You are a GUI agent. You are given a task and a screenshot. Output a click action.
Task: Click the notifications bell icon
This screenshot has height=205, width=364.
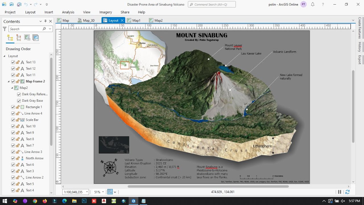pos(313,4)
